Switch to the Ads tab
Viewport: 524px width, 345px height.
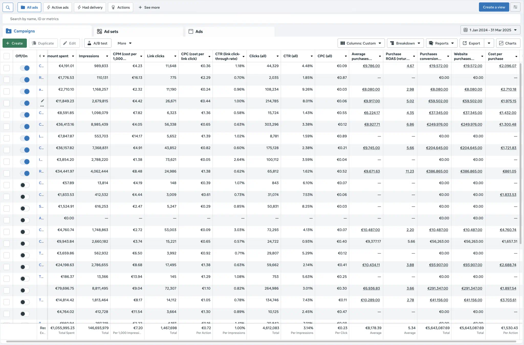199,31
